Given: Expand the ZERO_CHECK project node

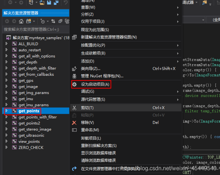Looking at the screenshot, I should point(6,147).
